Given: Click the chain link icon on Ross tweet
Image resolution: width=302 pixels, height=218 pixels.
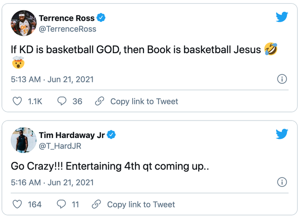Looking at the screenshot, I should pyautogui.click(x=99, y=101).
